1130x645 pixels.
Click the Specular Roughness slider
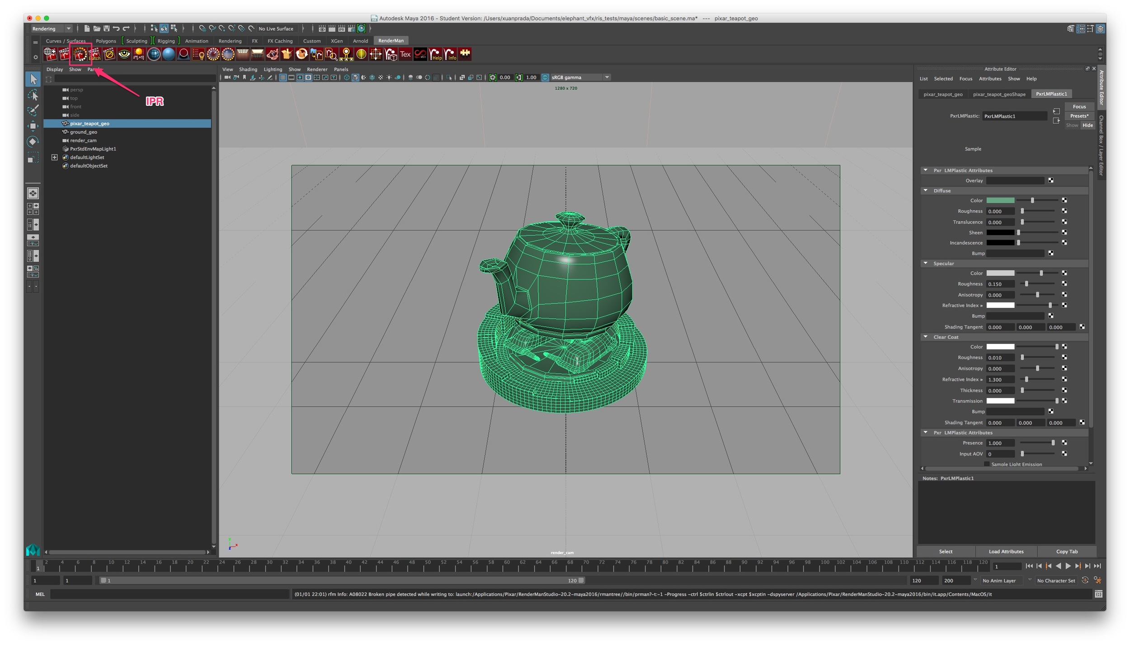pos(1038,284)
